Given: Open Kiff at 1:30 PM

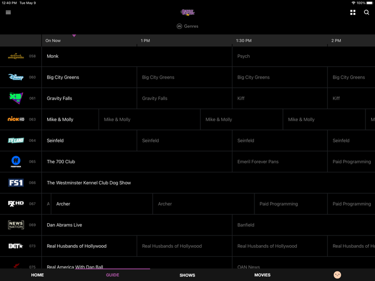Looking at the screenshot, I should coord(280,98).
